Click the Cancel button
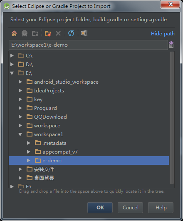This screenshot has height=221, width=183. 131,207
